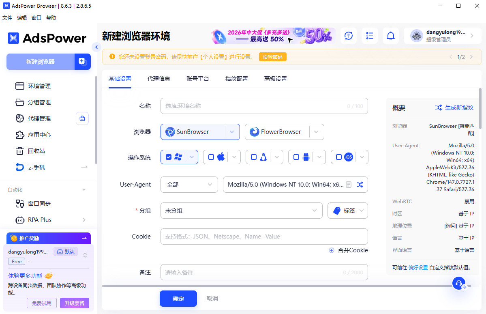486x314 pixels.
Task: Click the 默认 team badge
Action: [66, 252]
